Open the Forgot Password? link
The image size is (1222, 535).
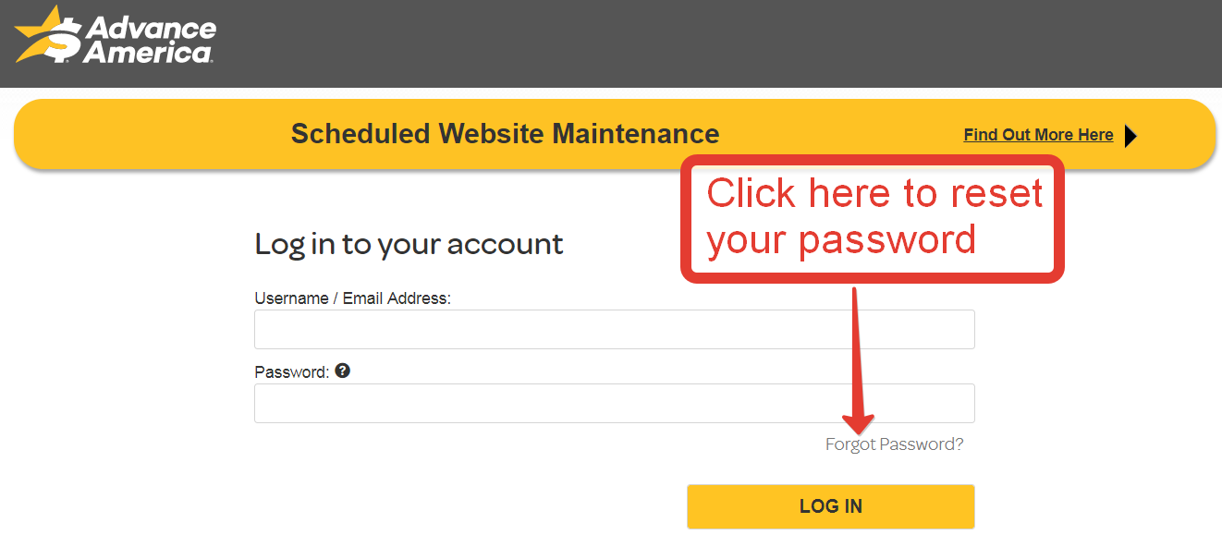(x=894, y=444)
